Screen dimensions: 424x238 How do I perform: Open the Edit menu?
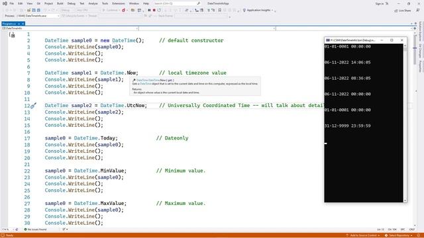pyautogui.click(x=21, y=3)
